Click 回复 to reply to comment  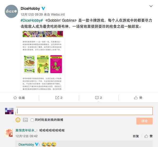coord(136,136)
